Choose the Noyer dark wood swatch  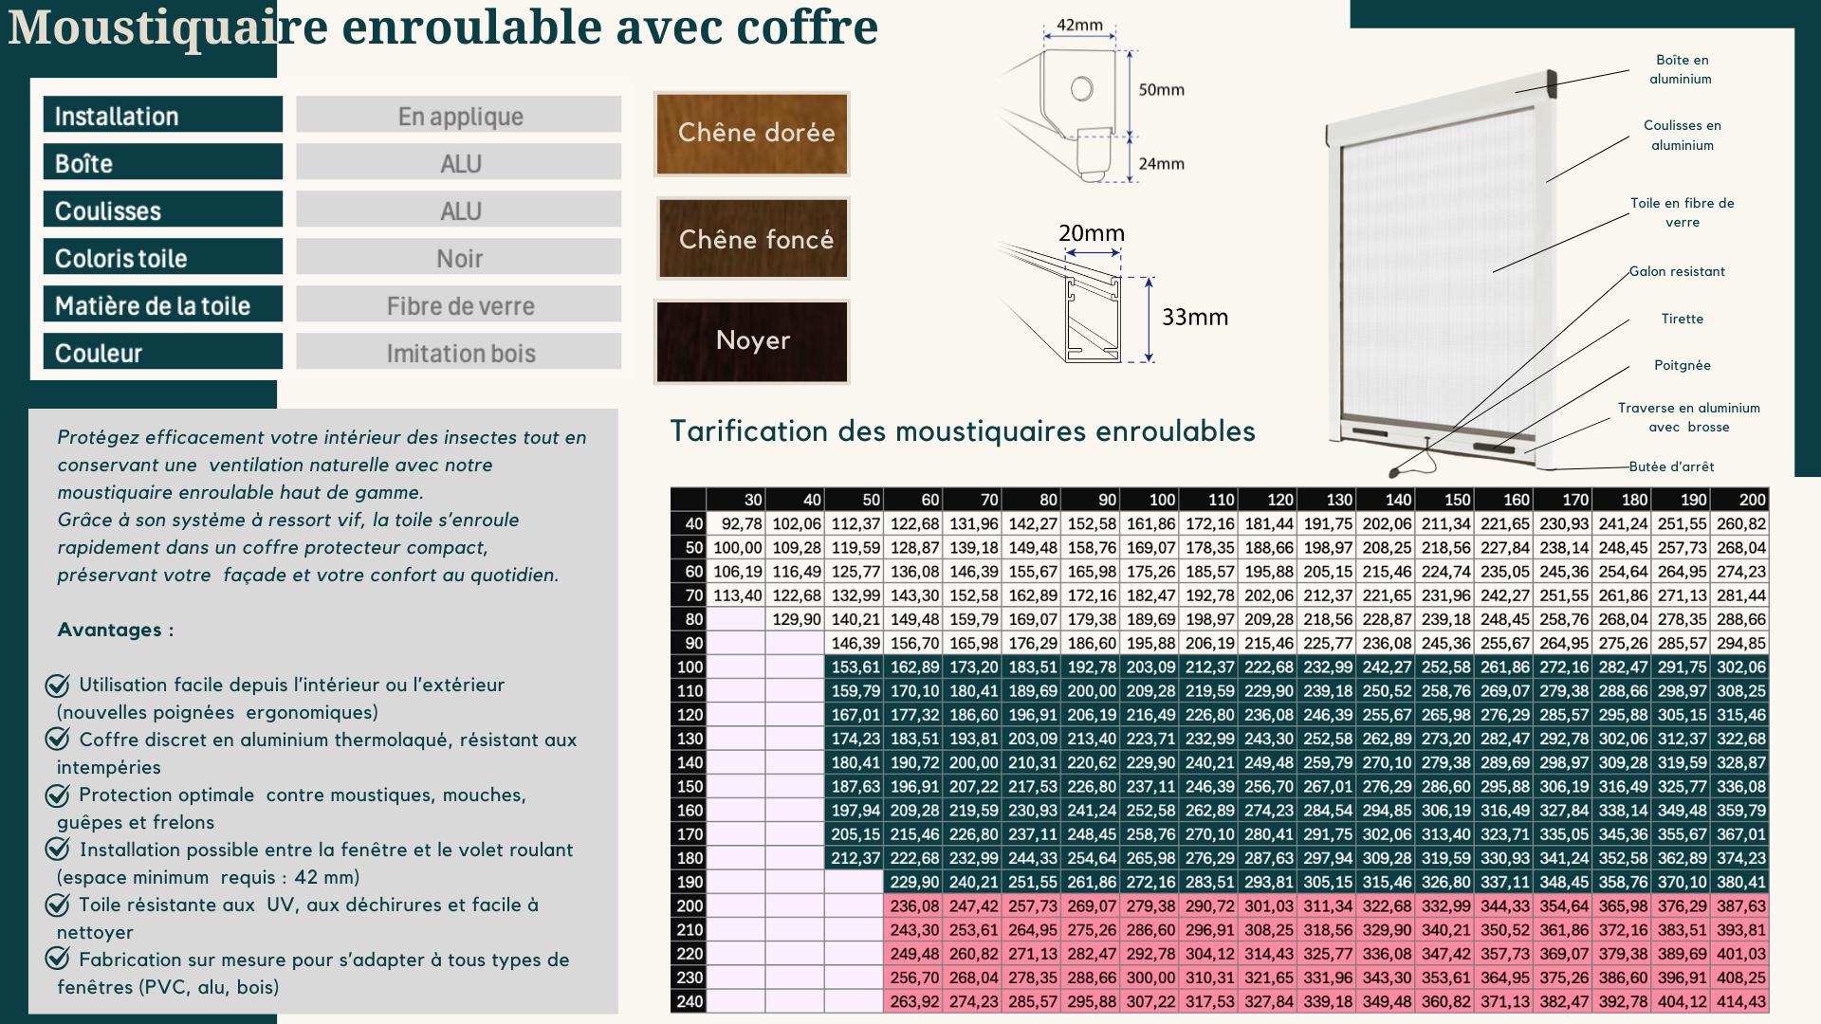(751, 341)
